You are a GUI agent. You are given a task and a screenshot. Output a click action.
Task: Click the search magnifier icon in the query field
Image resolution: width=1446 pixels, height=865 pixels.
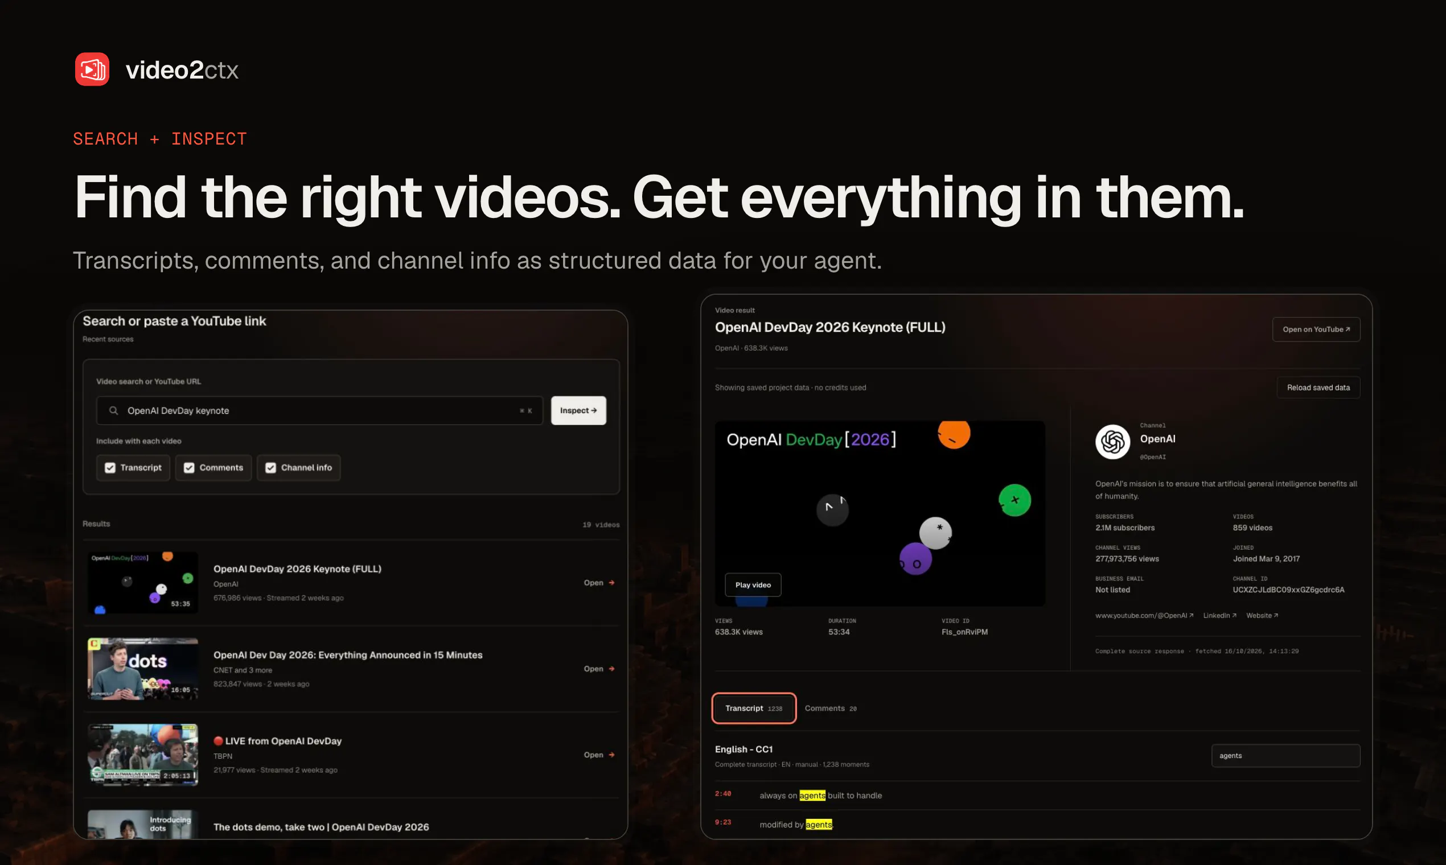coord(114,410)
